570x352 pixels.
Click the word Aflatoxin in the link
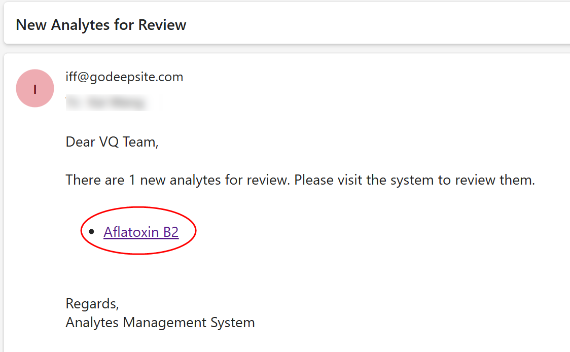tap(131, 232)
